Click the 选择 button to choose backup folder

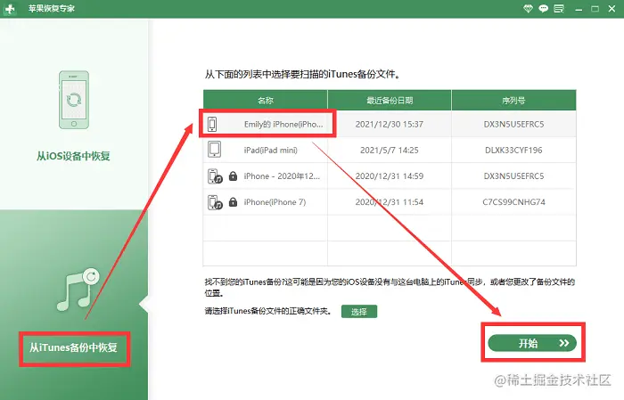tap(359, 311)
